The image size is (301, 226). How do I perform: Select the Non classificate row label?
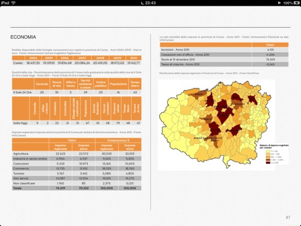tap(24, 183)
